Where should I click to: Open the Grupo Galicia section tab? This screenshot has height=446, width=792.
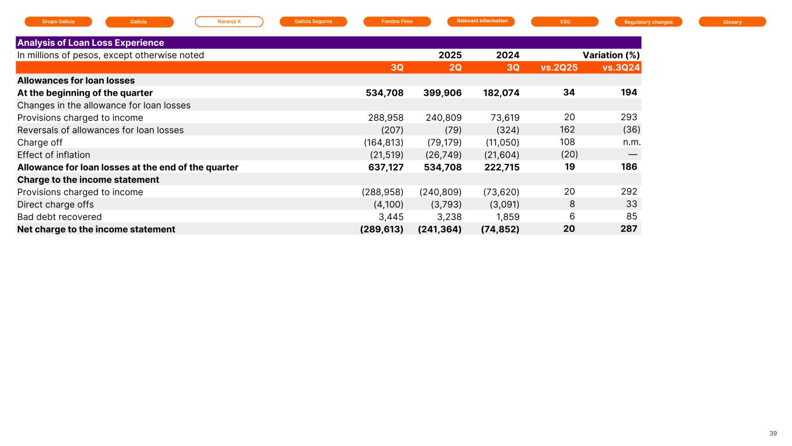58,21
